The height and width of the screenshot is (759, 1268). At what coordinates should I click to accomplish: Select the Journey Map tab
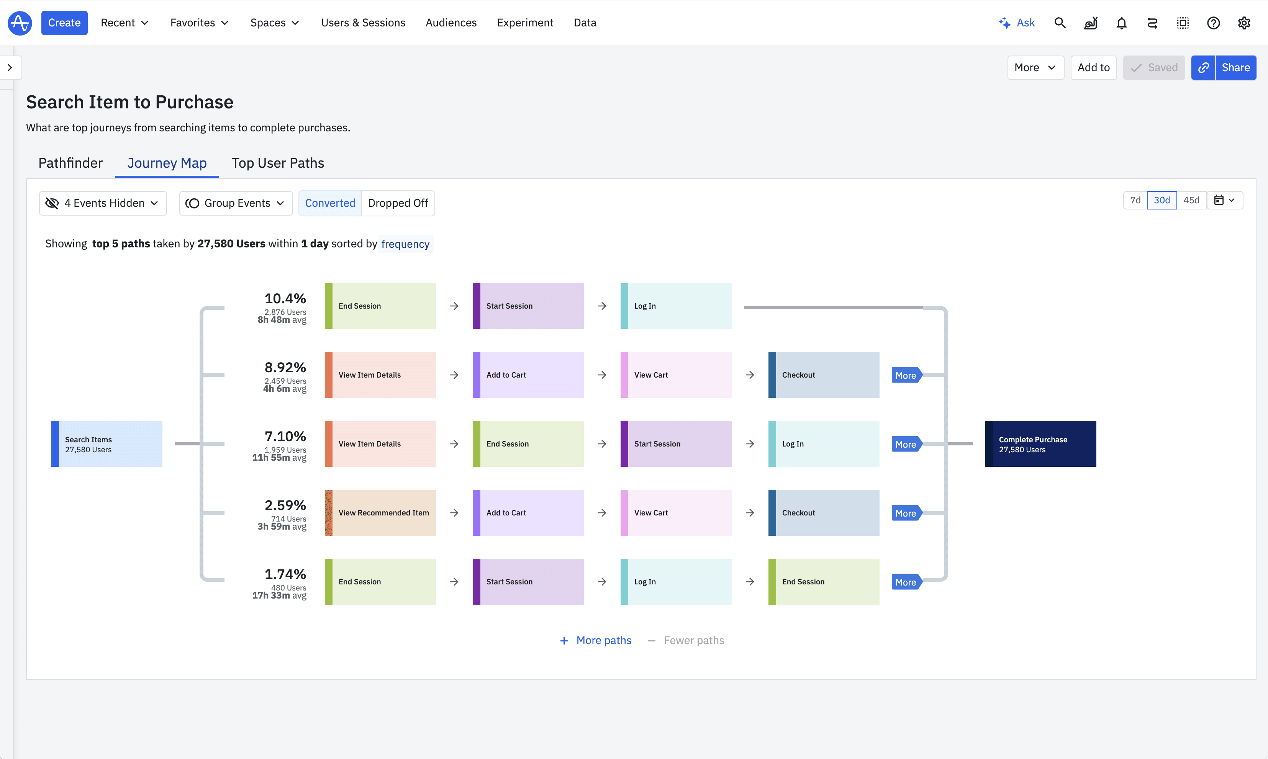[167, 163]
